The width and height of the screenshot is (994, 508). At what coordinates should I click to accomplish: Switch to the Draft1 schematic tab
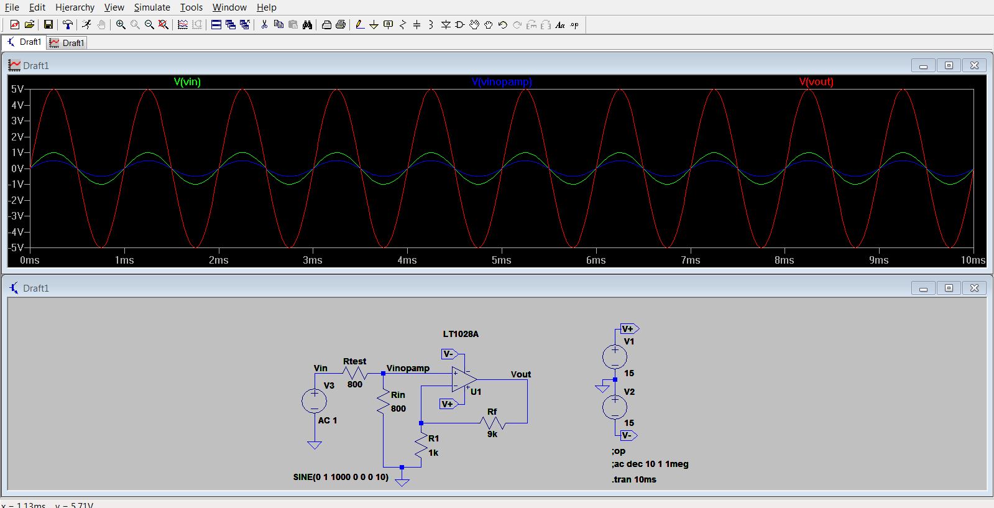[x=24, y=42]
